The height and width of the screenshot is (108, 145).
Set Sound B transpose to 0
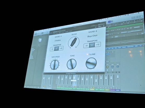click(92, 45)
